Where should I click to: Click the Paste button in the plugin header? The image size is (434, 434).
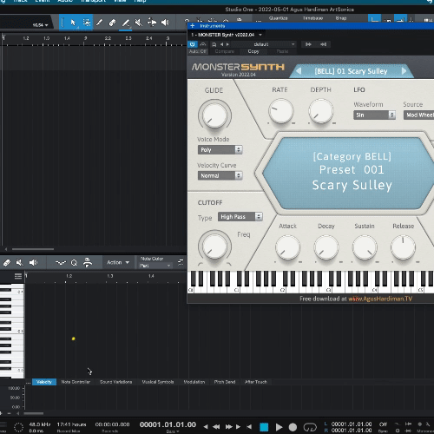pyautogui.click(x=282, y=51)
